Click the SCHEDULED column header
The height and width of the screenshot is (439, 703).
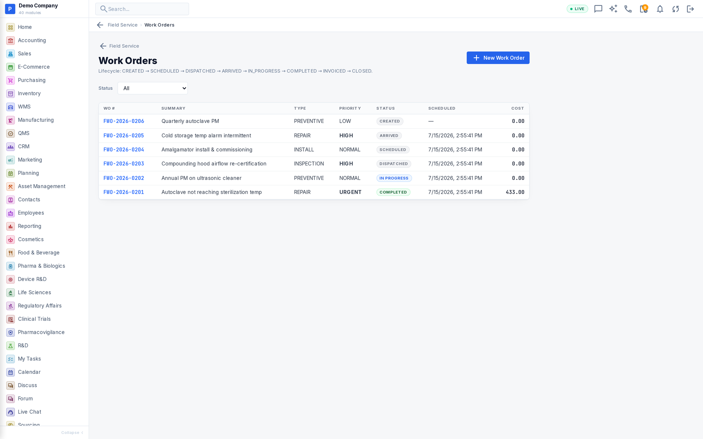[x=442, y=108]
